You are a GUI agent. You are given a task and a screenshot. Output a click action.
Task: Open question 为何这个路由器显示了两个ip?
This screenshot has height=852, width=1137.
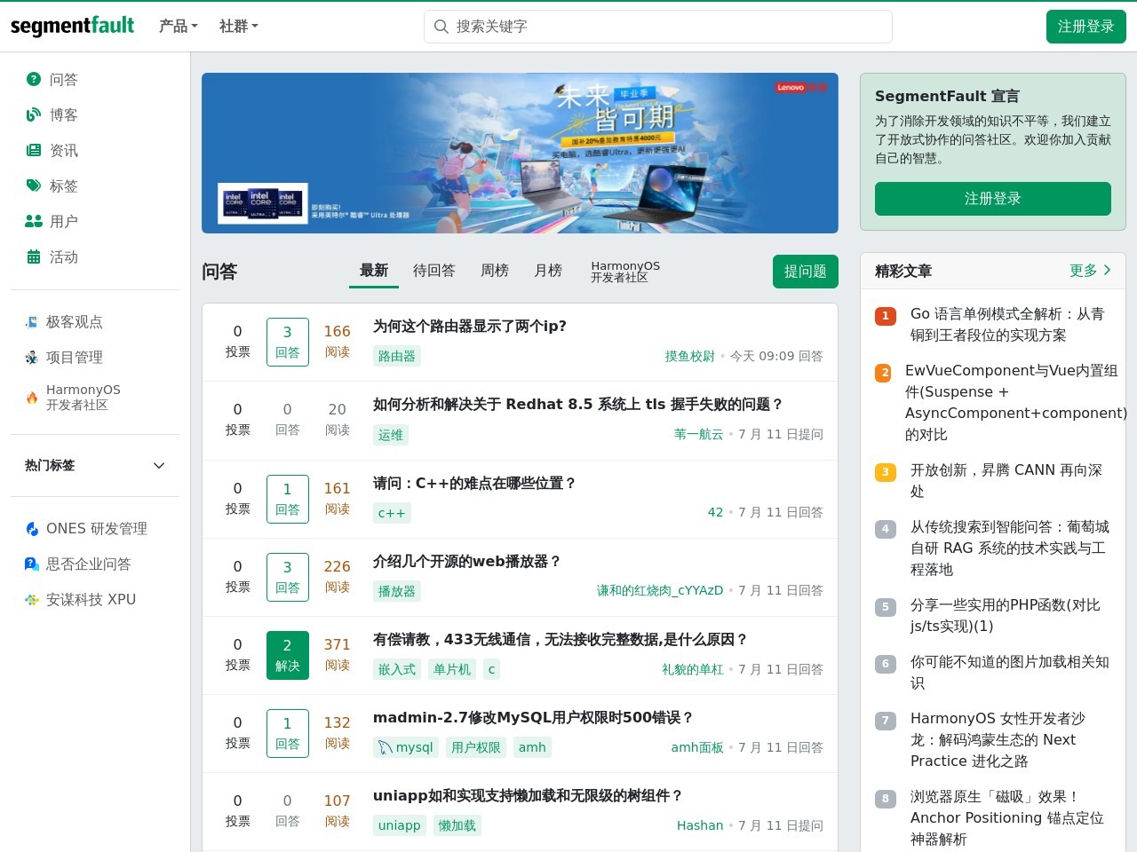point(470,326)
